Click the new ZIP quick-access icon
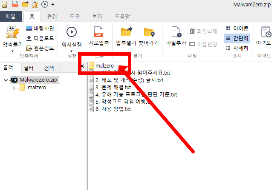 point(15,4)
